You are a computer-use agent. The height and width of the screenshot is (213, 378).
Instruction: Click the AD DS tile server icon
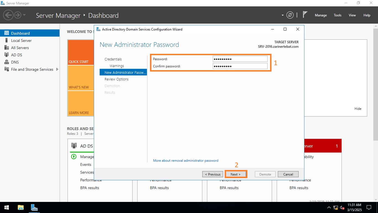tap(74, 146)
